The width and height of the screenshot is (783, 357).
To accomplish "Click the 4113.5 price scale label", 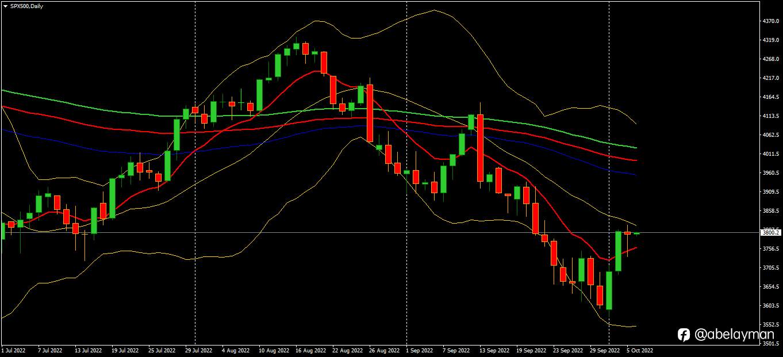I will (770, 116).
